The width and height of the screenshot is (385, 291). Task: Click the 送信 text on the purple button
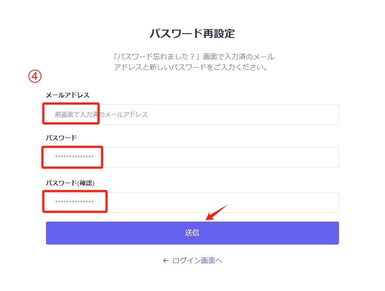click(x=192, y=233)
